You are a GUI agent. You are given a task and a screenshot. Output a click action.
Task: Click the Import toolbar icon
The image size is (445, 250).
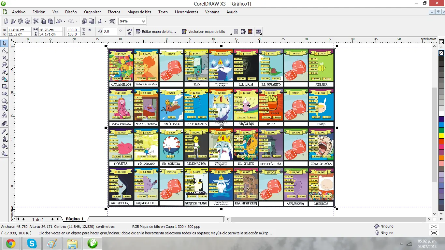[84, 21]
